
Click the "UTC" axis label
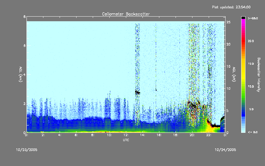coord(126,140)
